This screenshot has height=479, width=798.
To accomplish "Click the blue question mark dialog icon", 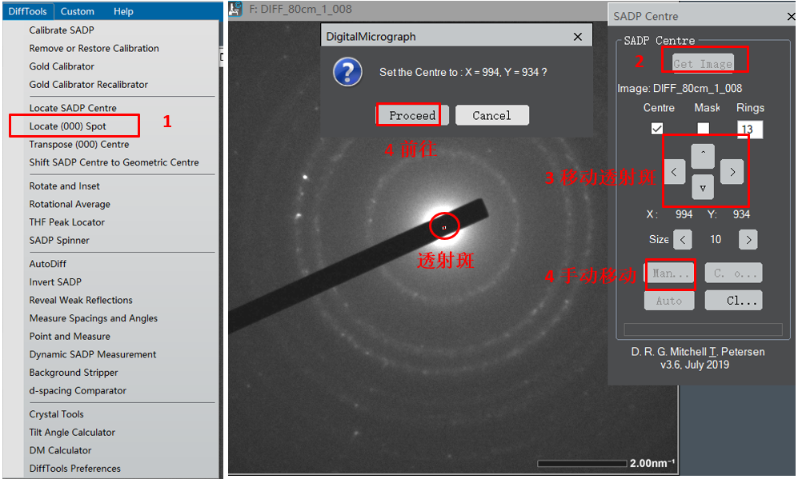I will 348,73.
